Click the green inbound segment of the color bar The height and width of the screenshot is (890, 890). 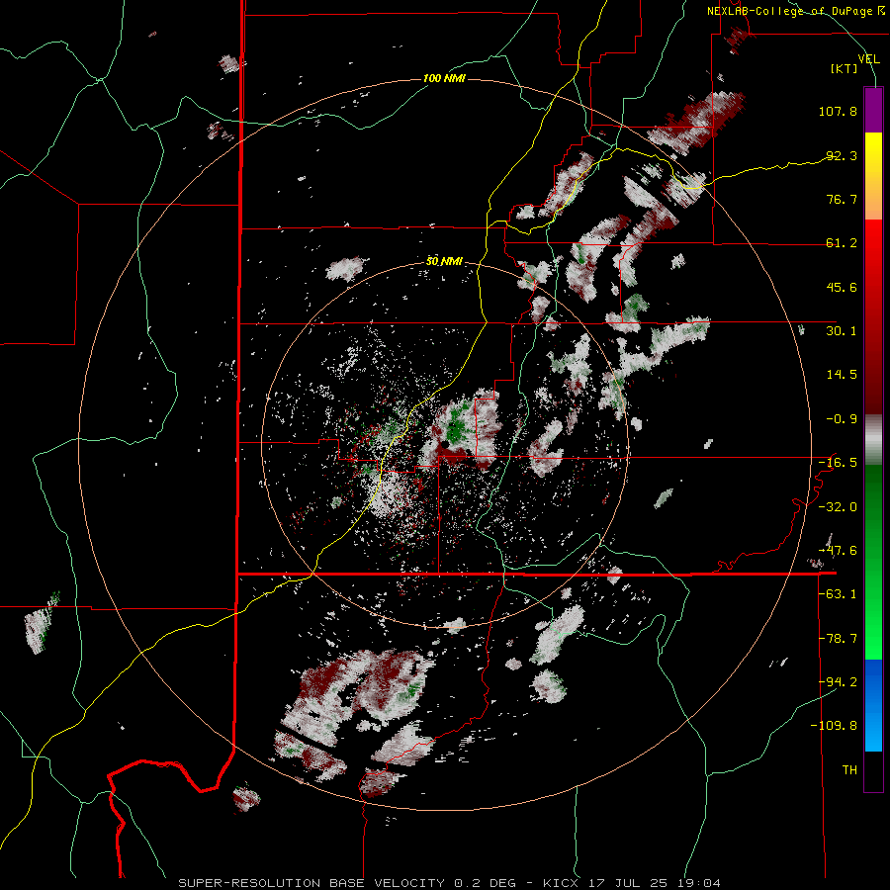coord(873,562)
